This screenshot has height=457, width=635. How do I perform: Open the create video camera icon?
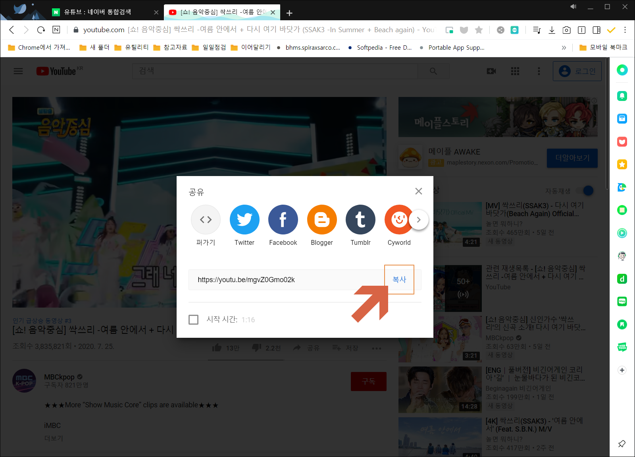point(491,71)
